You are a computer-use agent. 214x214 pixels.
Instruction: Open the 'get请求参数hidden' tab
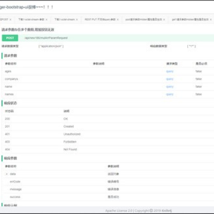click(190, 20)
